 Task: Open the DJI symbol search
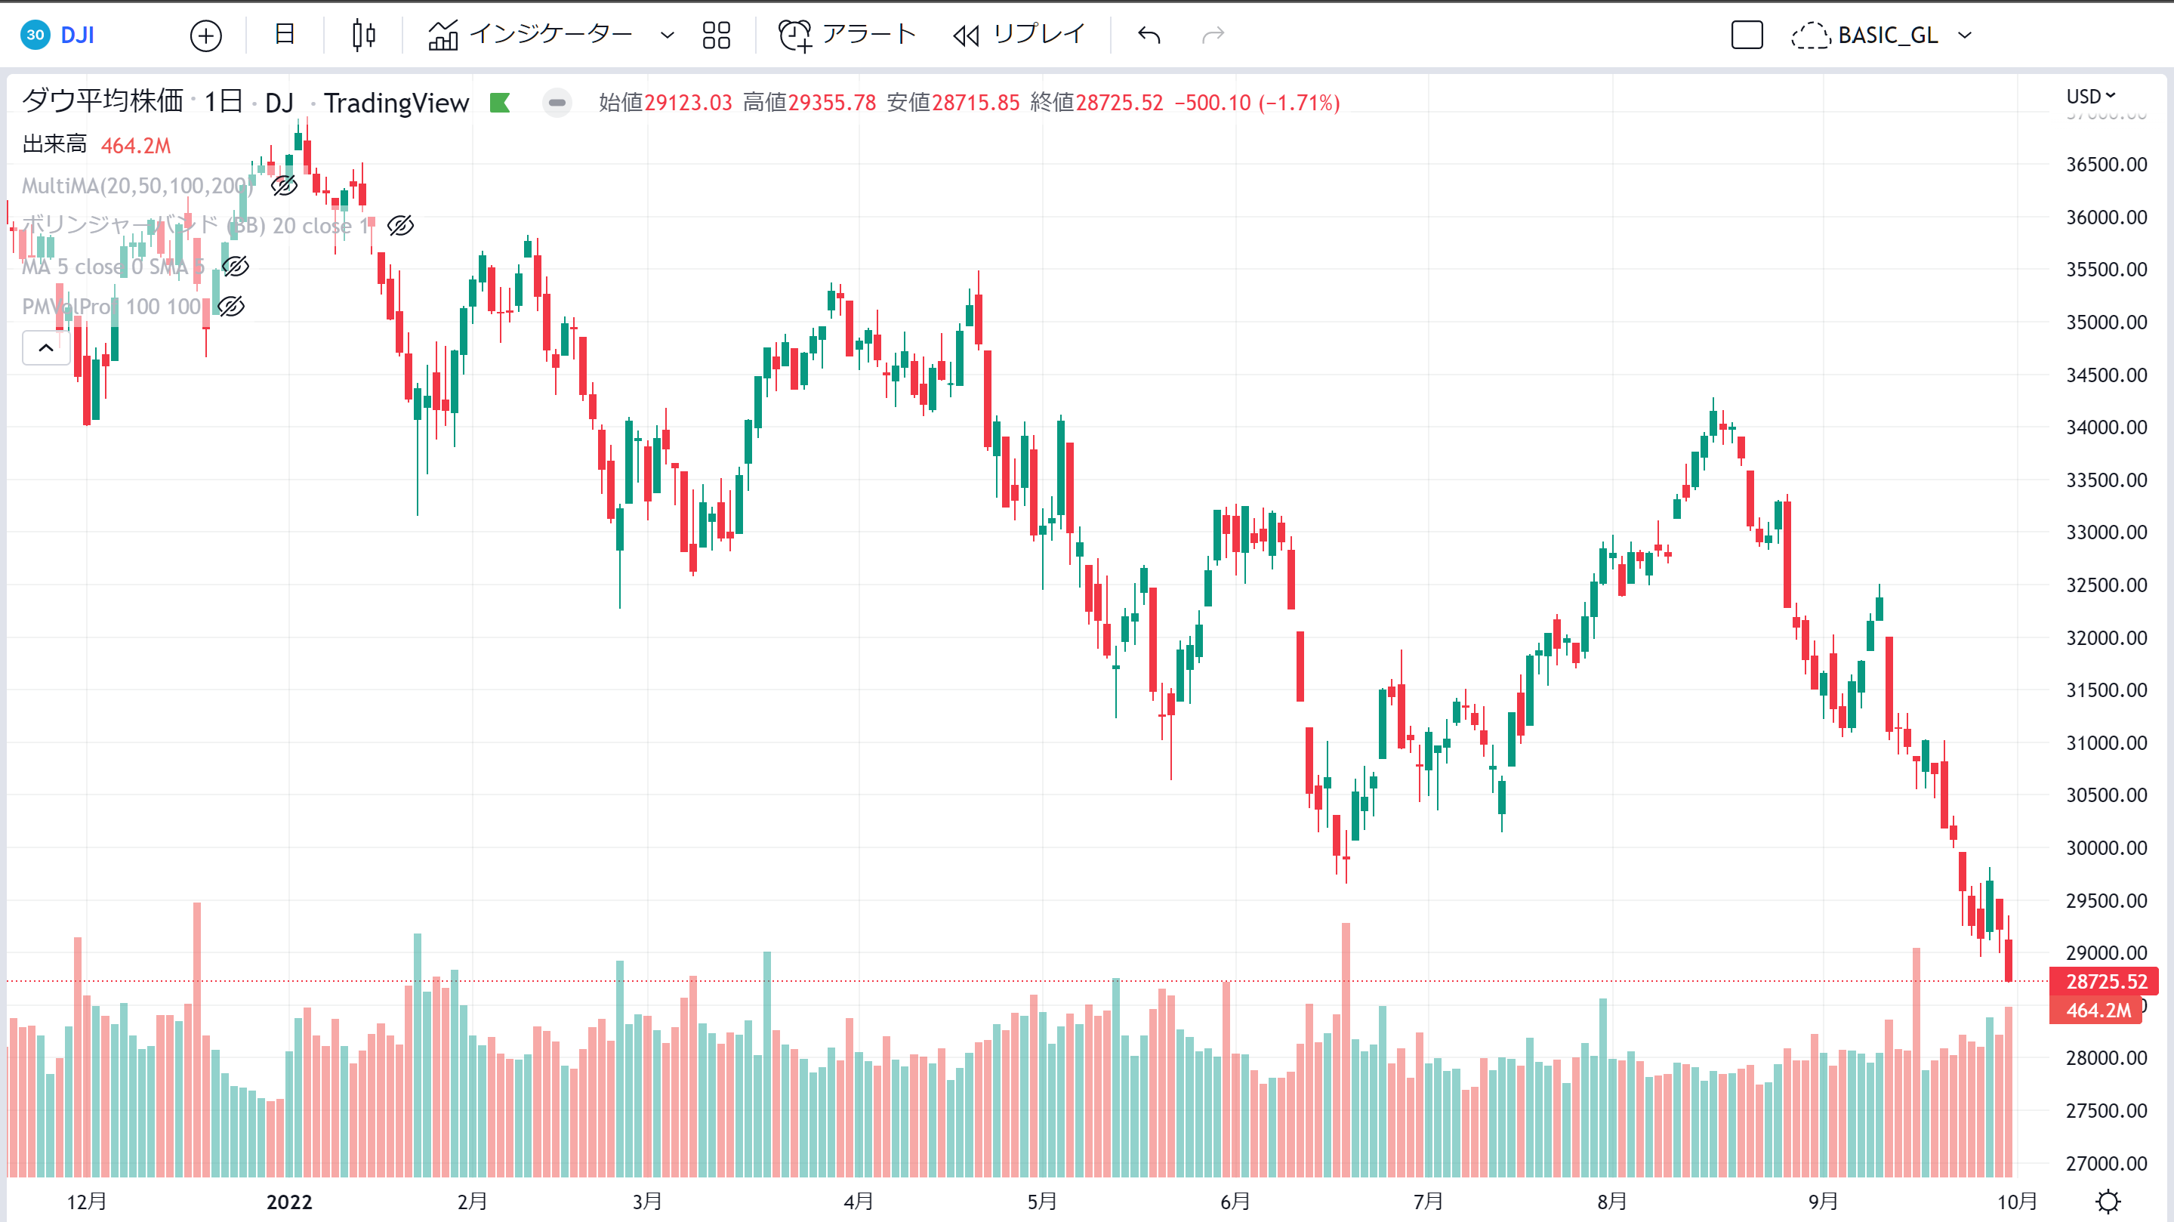(77, 35)
